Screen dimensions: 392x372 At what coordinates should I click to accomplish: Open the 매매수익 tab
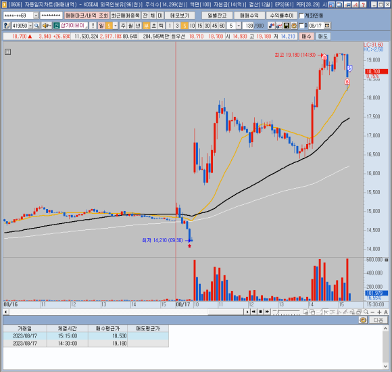(x=249, y=16)
